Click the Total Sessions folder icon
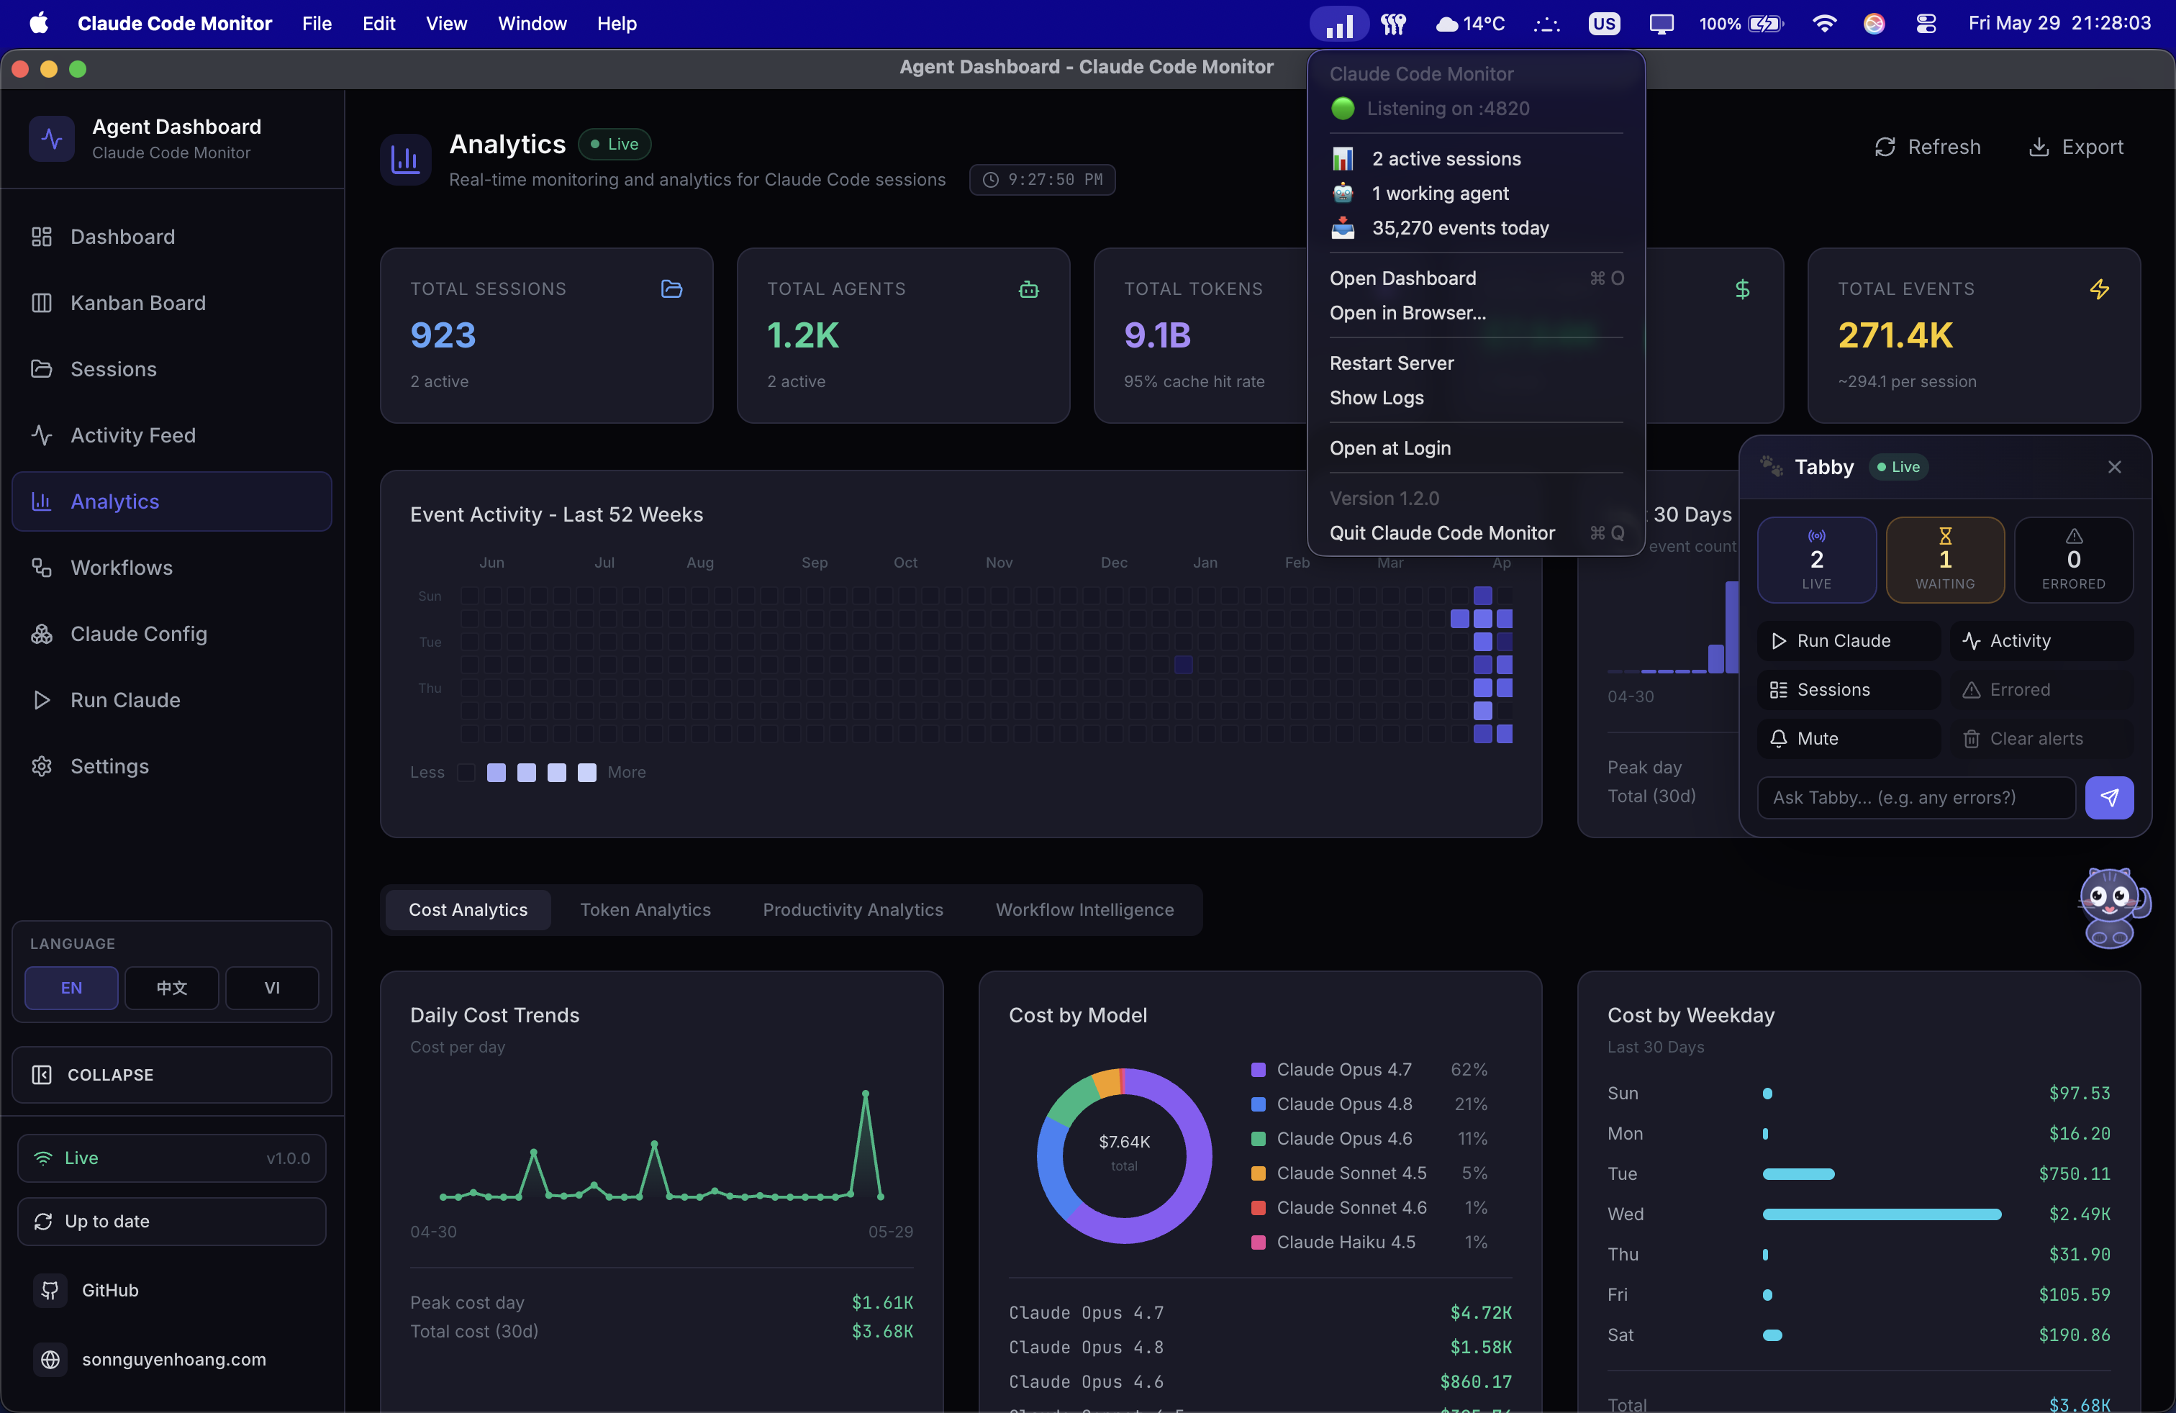This screenshot has width=2176, height=1413. (671, 288)
